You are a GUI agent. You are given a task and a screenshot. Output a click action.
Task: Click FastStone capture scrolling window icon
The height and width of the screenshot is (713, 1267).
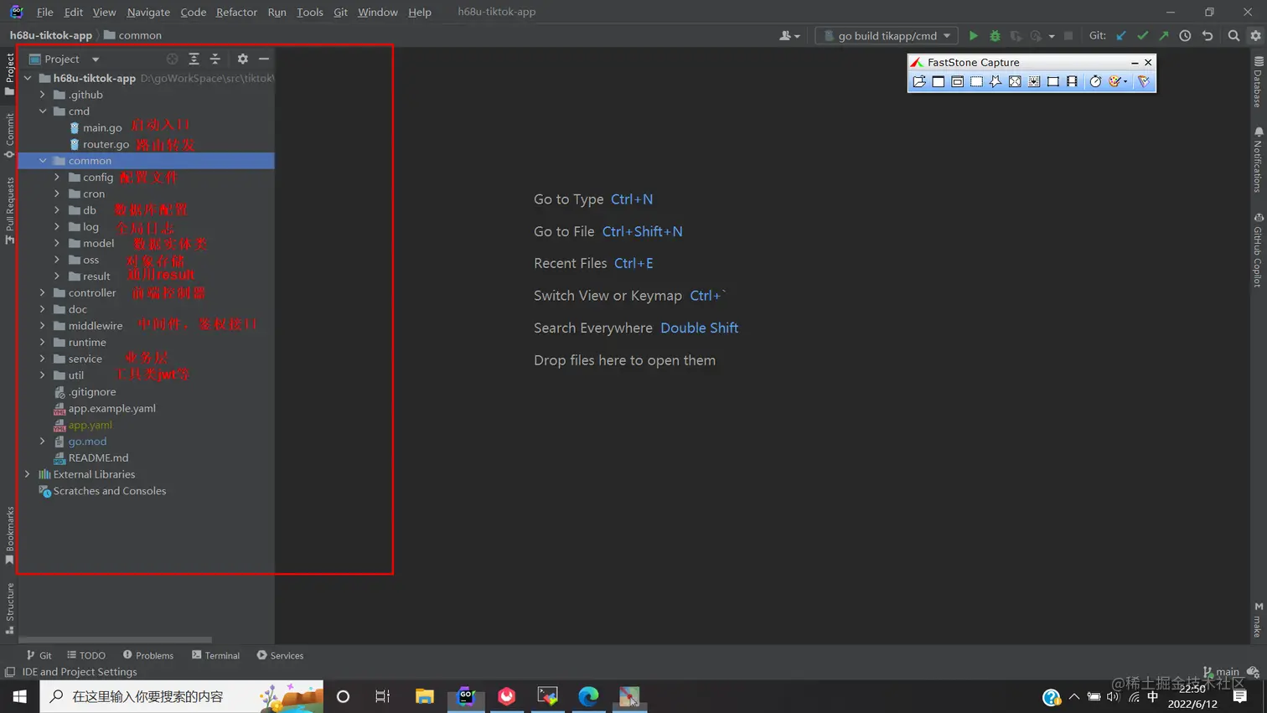pyautogui.click(x=1034, y=81)
